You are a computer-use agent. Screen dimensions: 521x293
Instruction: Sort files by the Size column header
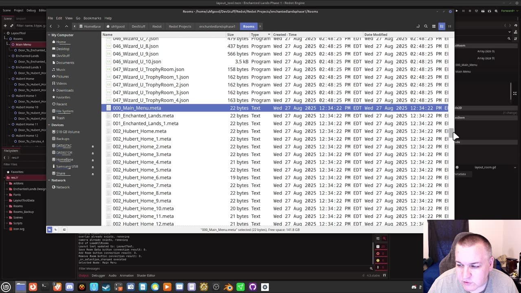click(x=238, y=35)
